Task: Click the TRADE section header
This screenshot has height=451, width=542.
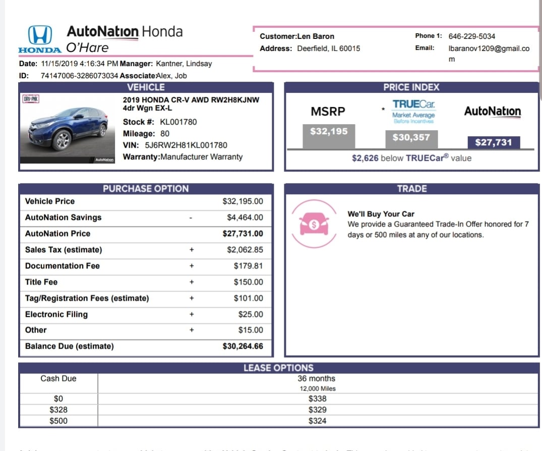Action: (x=412, y=189)
